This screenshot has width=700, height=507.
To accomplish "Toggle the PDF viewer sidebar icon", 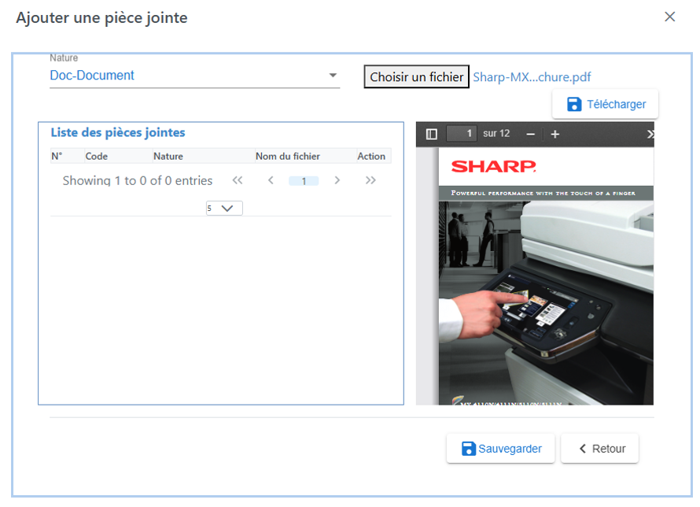I will tap(431, 134).
